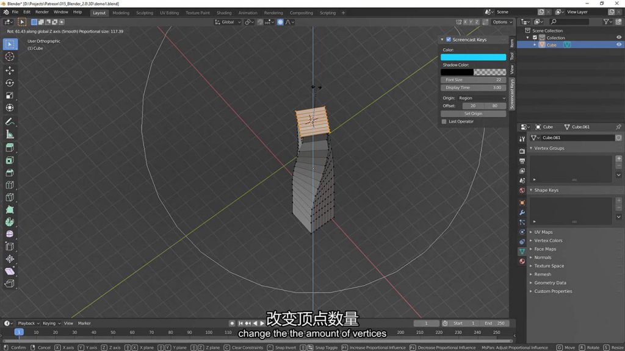
Task: Select the Edge Slide tool
Action: pyautogui.click(x=10, y=247)
